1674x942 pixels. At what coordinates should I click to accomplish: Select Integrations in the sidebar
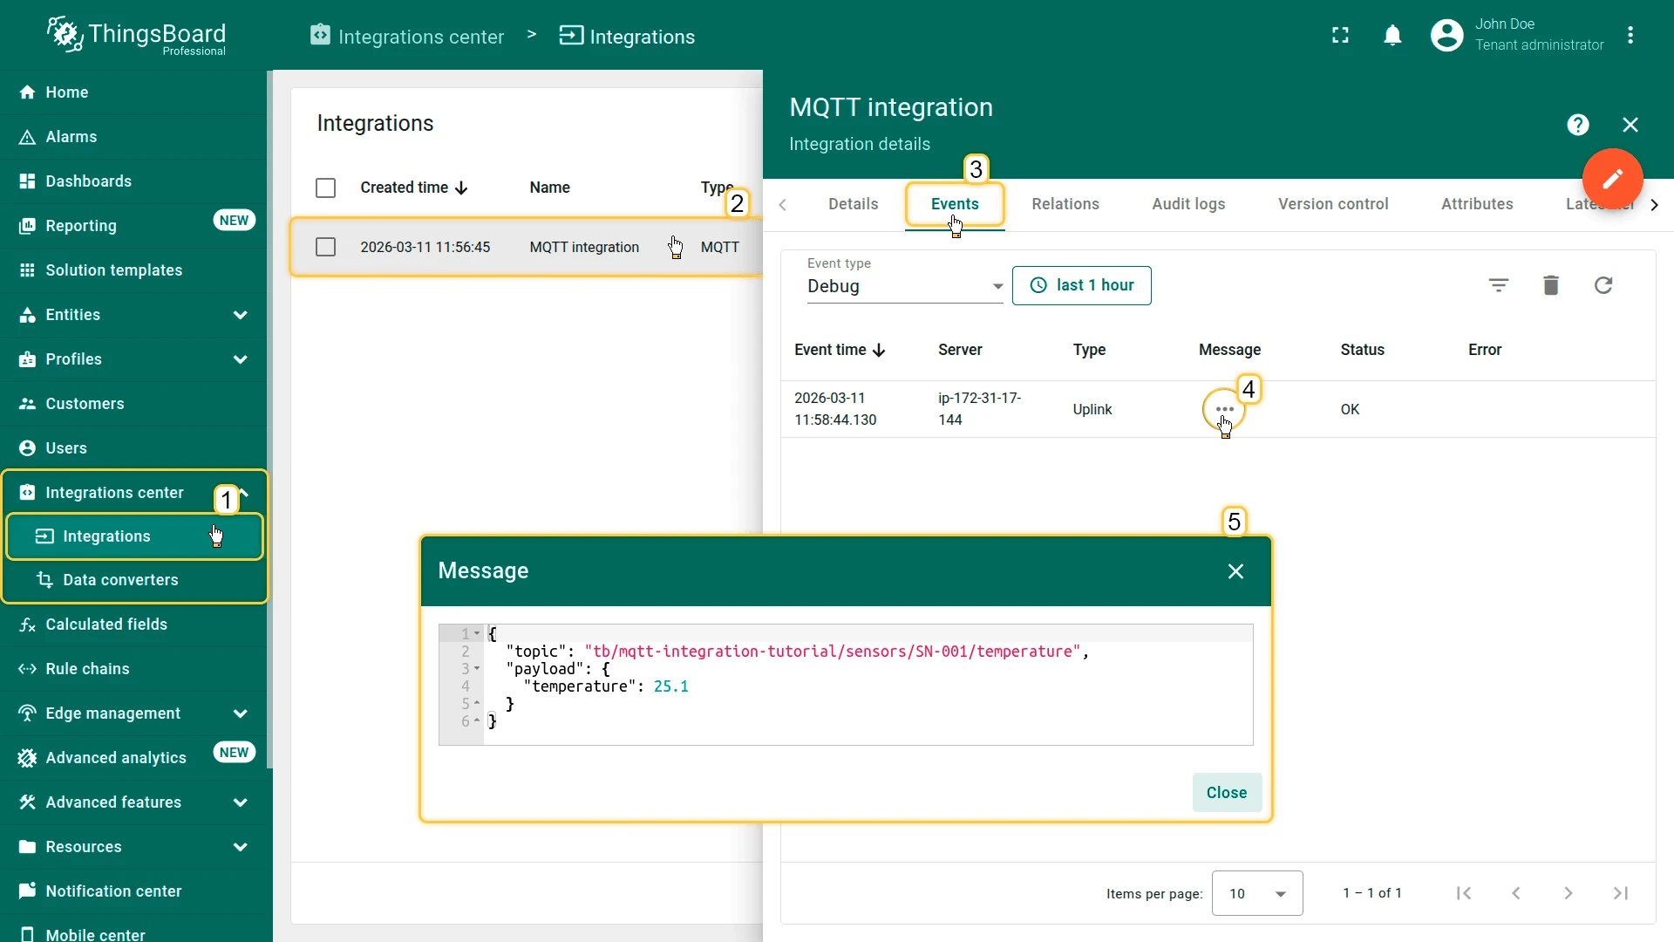pyautogui.click(x=135, y=536)
